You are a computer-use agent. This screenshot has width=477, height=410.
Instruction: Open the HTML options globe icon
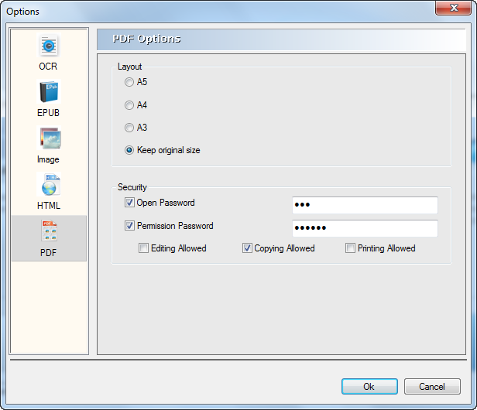tap(49, 184)
